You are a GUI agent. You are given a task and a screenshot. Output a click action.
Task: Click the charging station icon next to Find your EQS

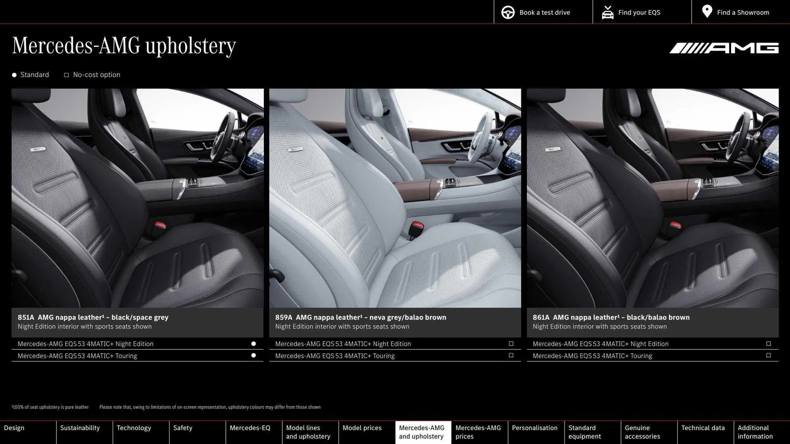607,12
